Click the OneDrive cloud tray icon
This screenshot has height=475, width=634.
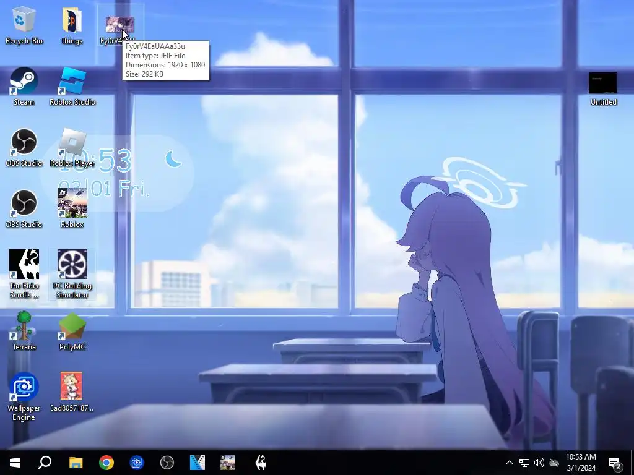click(x=554, y=463)
